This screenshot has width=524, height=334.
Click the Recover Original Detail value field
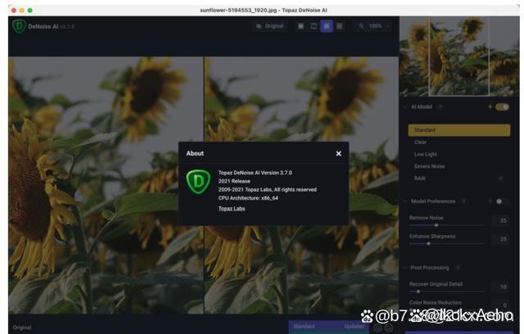pyautogui.click(x=501, y=287)
